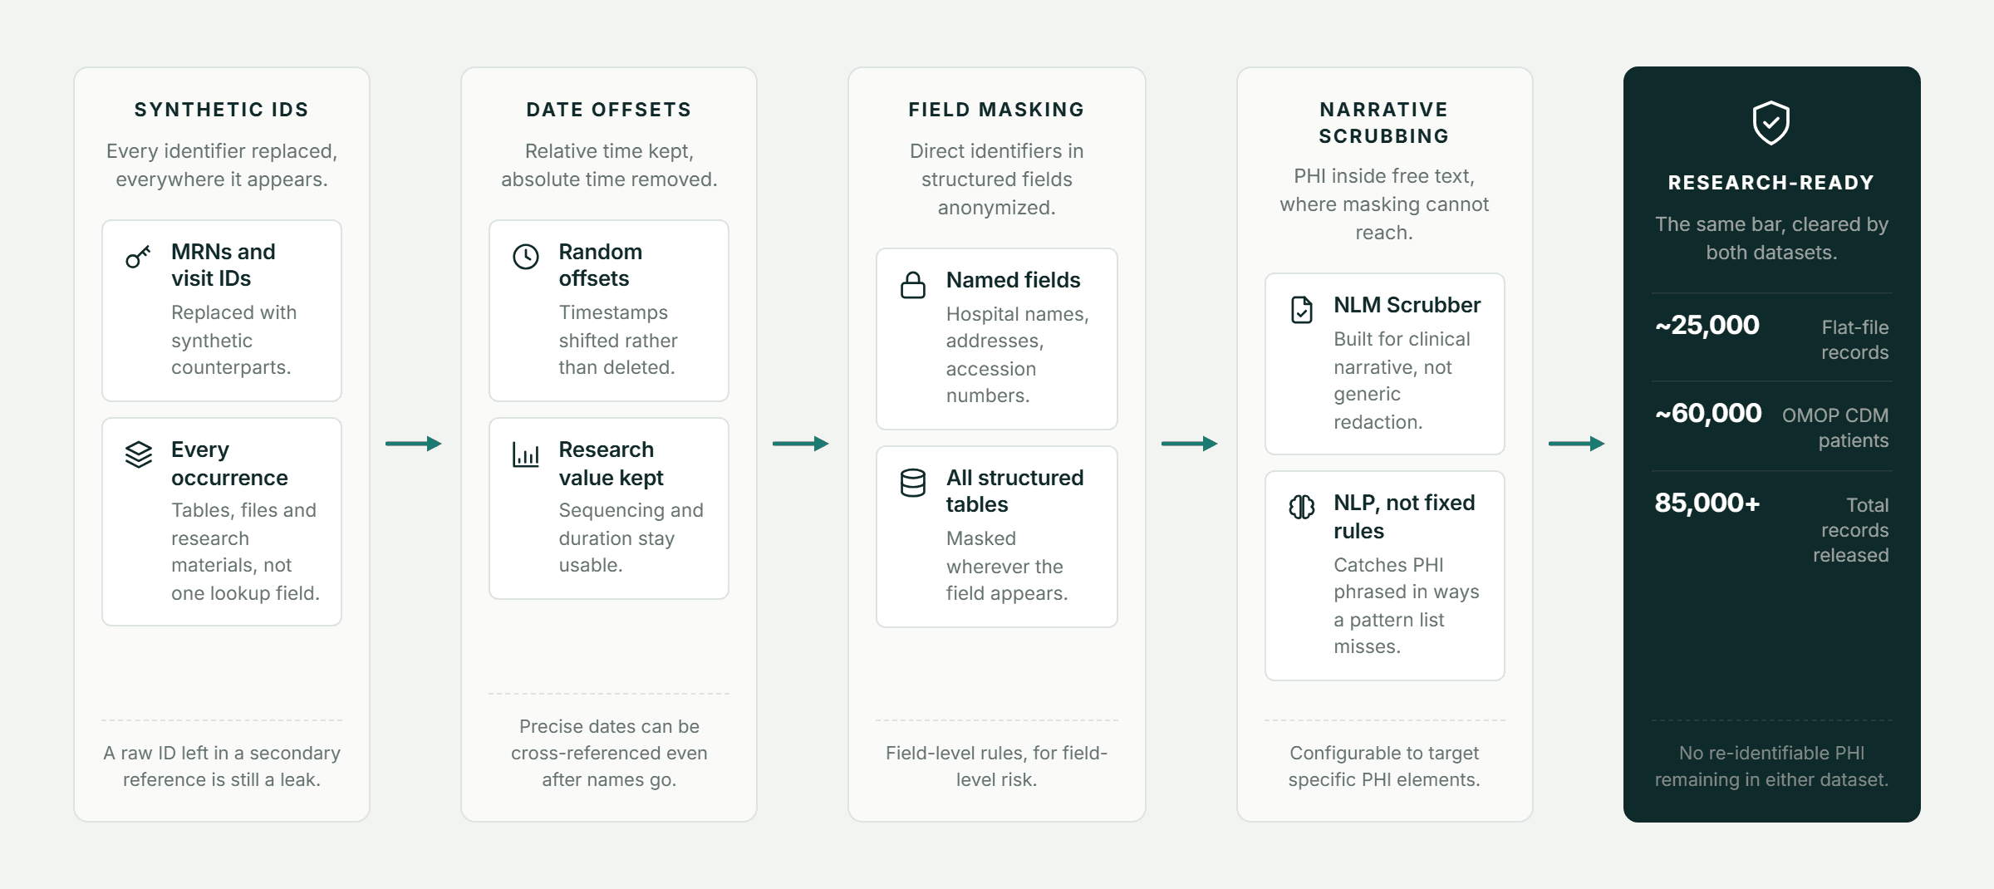Click the key icon beside MRNs and visit IDs
The height and width of the screenshot is (889, 1994).
click(x=138, y=256)
